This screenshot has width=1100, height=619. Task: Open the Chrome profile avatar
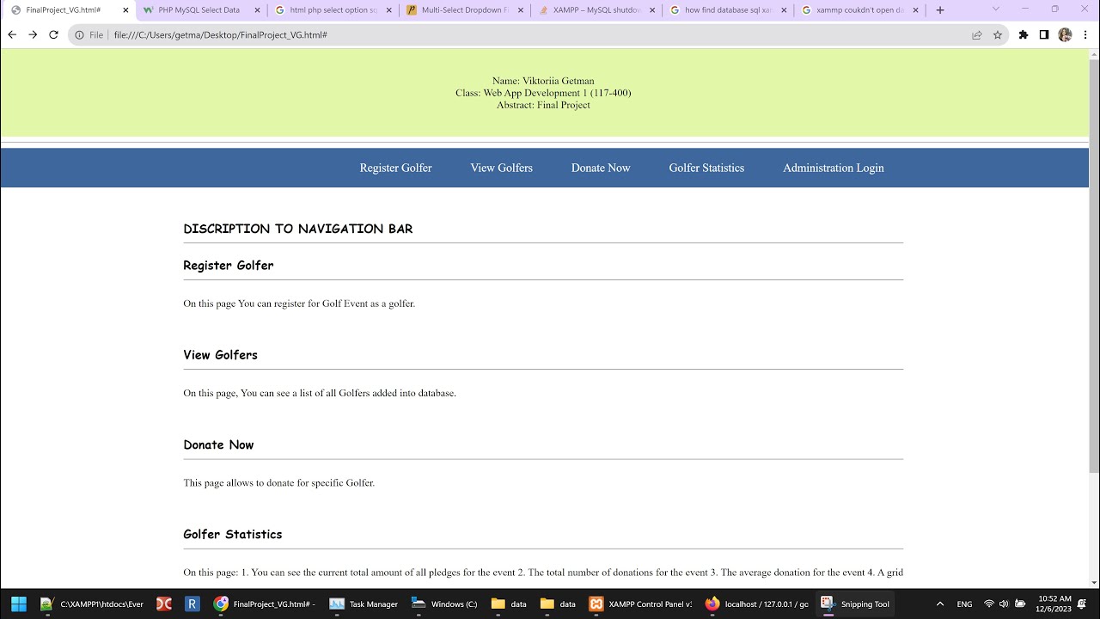coord(1066,35)
